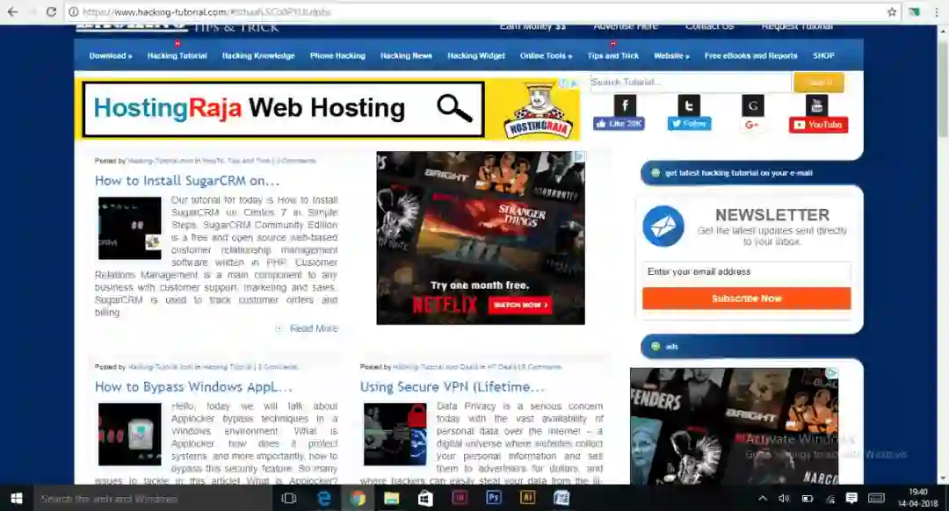Click the newsletter email address field

point(746,272)
